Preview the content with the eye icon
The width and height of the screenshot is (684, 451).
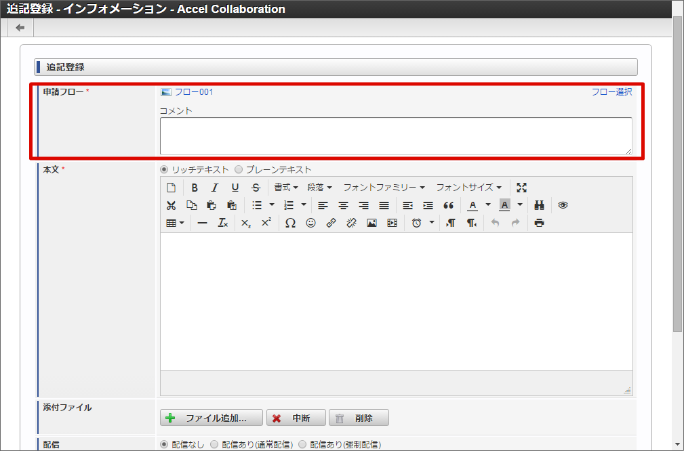click(563, 205)
